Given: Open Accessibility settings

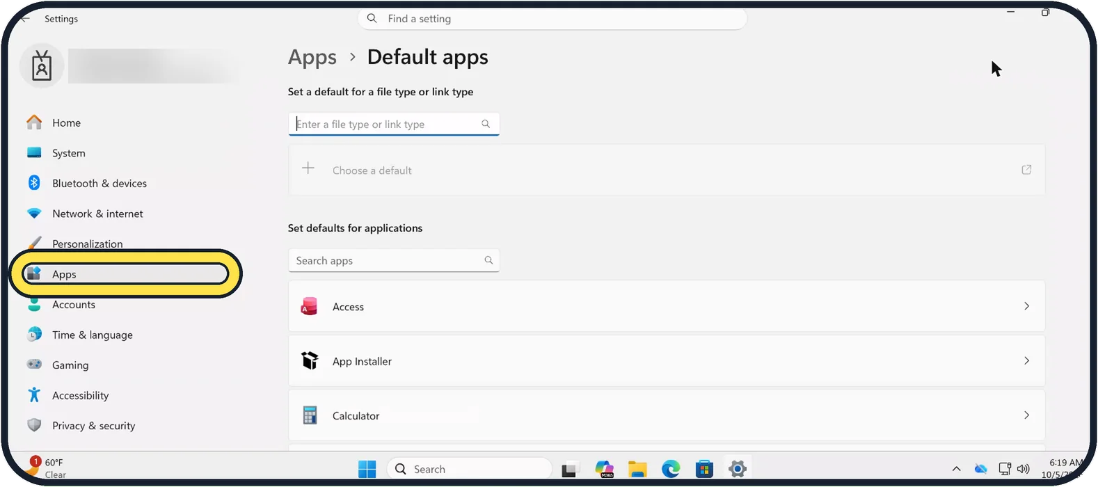Looking at the screenshot, I should [x=80, y=395].
